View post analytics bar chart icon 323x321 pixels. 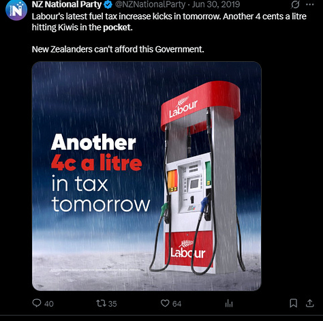tap(229, 303)
